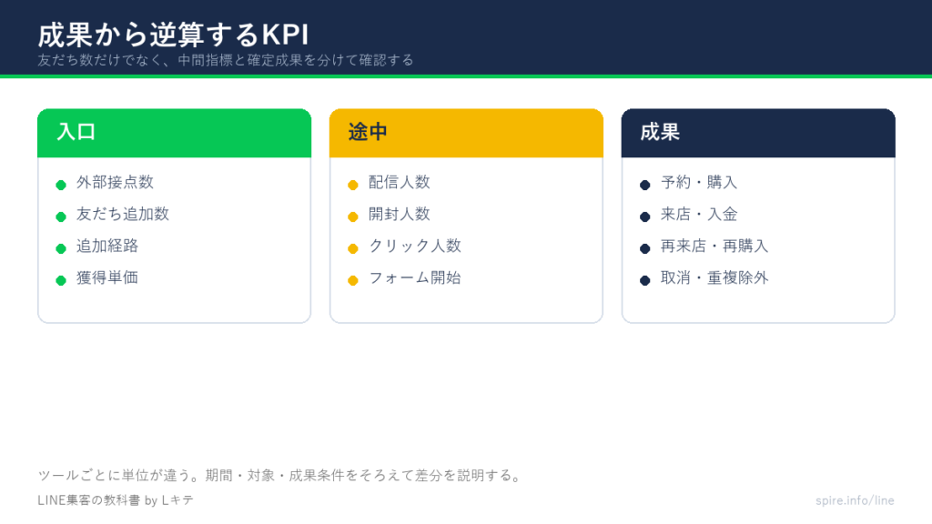Click the green bullet beside 獲得単価
This screenshot has height=524, width=932.
tap(61, 280)
